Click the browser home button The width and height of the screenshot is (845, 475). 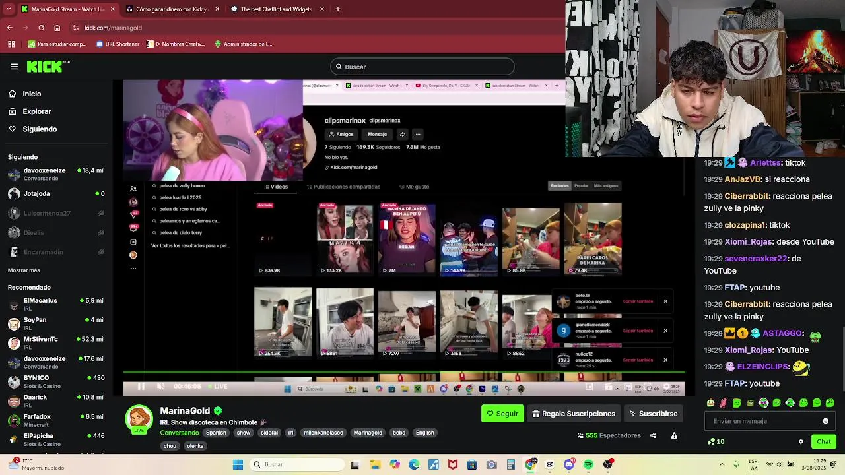tap(57, 28)
